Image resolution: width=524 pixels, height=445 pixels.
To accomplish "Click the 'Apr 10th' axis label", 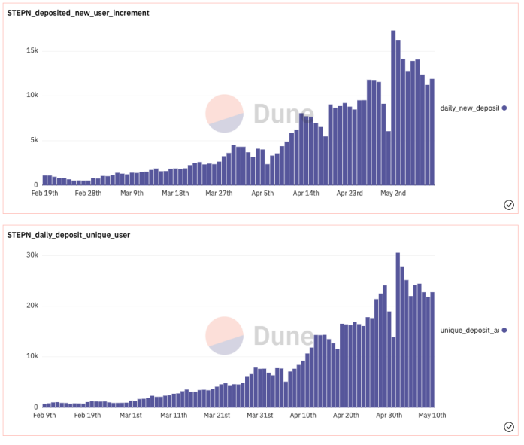I will tap(303, 416).
